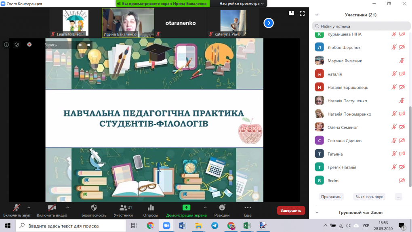Open Task View on taskbar
The width and height of the screenshot is (412, 232).
click(x=134, y=226)
